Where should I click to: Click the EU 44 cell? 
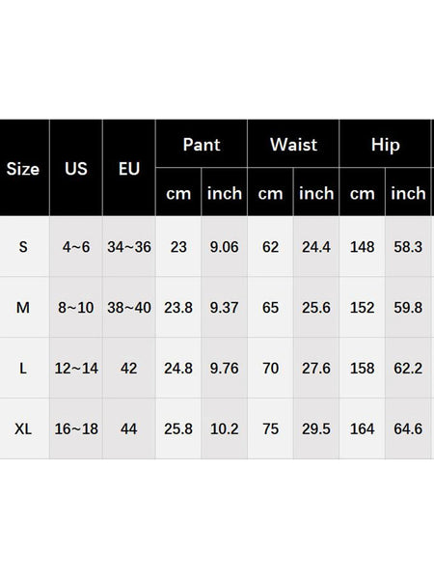click(129, 428)
